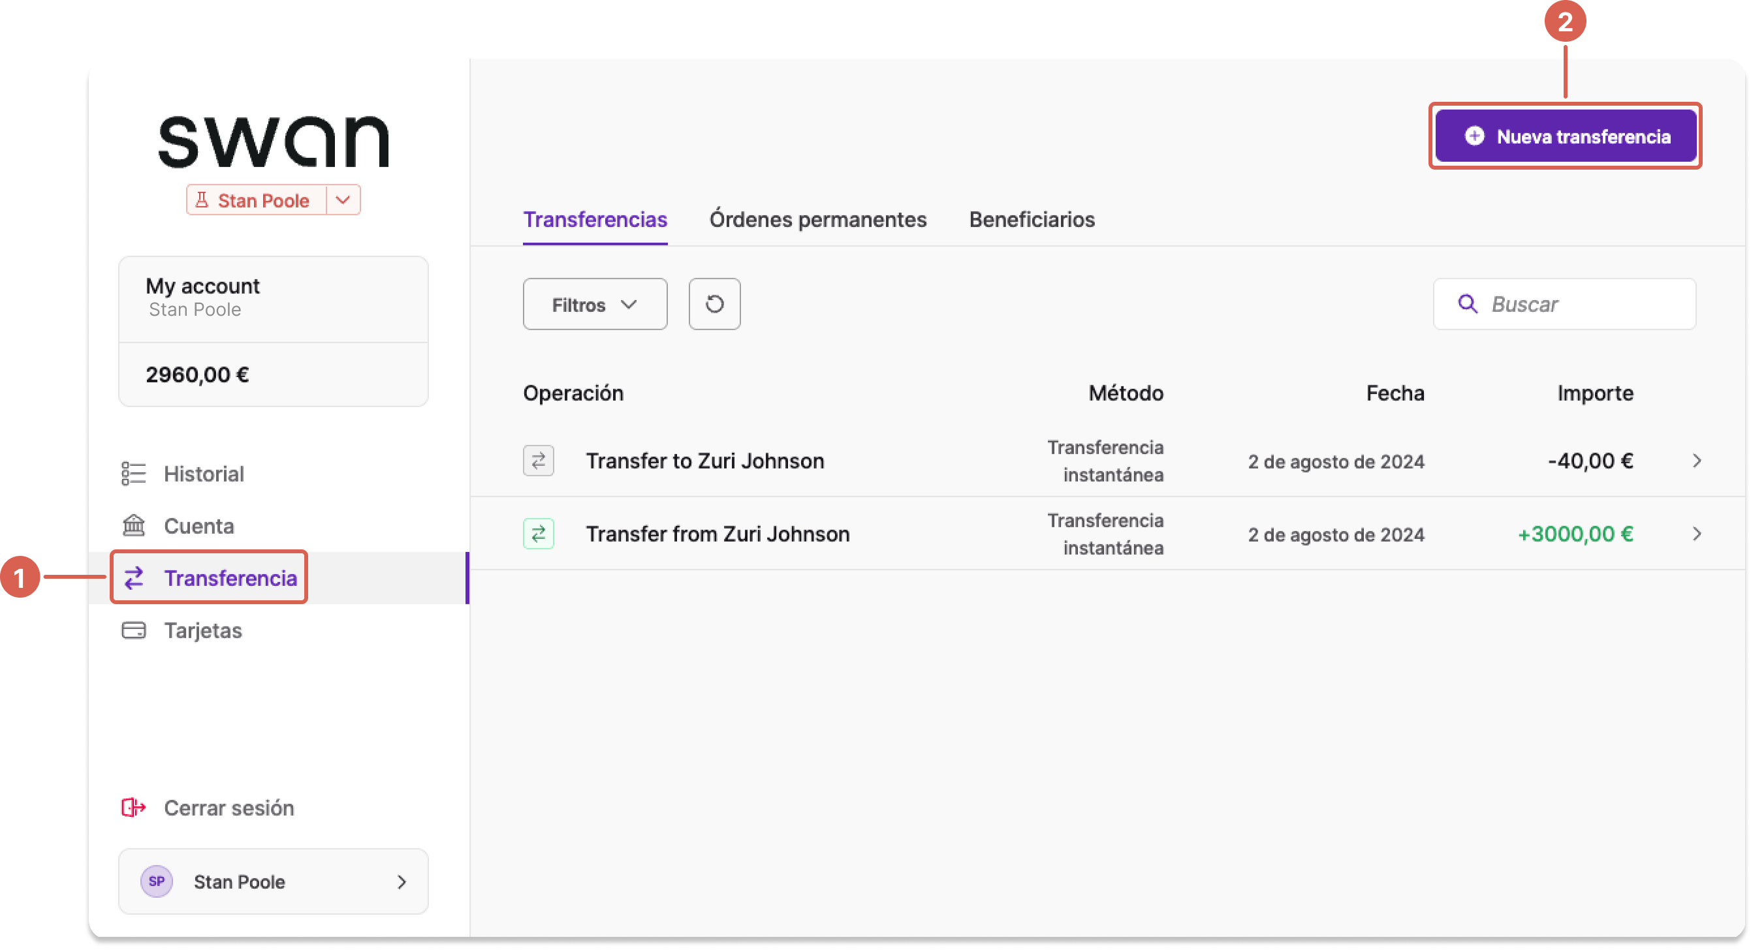This screenshot has height=950, width=1751.
Task: Click the Fecha column header
Action: click(1395, 393)
